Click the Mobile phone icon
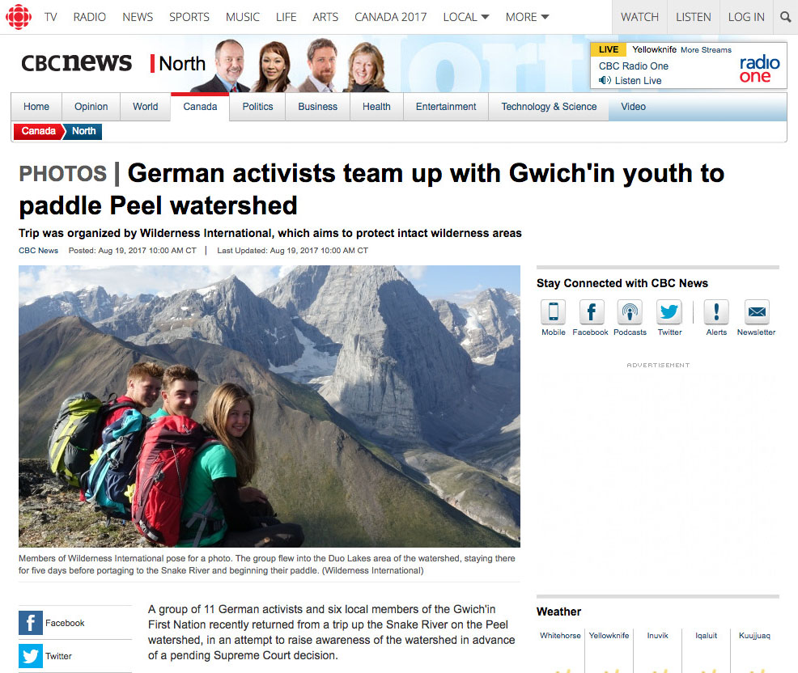Viewport: 798px width, 673px height. [x=554, y=311]
